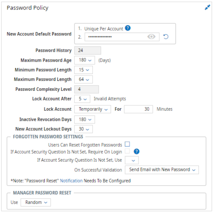Image resolution: width=213 pixels, height=212 pixels.
Task: Enable Users Can Reset Forgotten Passwords
Action: (x=127, y=144)
